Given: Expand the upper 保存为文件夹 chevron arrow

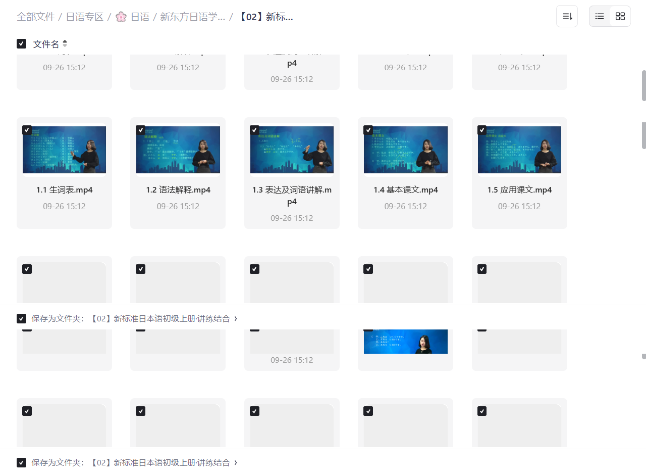Looking at the screenshot, I should click(x=236, y=318).
